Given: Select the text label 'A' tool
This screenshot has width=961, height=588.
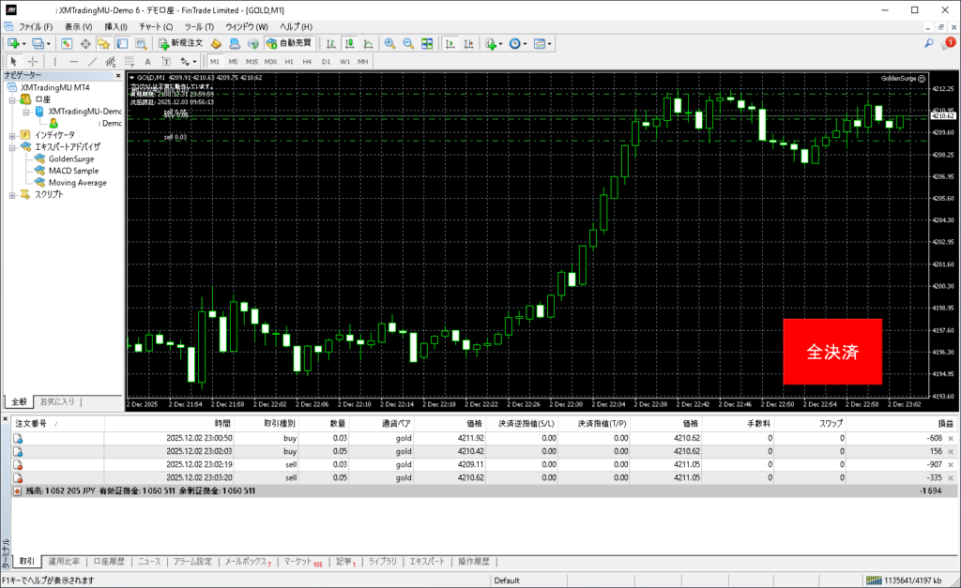Looking at the screenshot, I should point(147,61).
